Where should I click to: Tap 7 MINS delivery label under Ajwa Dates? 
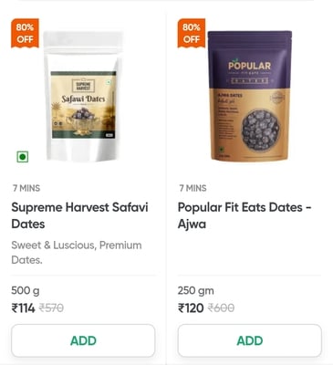193,188
